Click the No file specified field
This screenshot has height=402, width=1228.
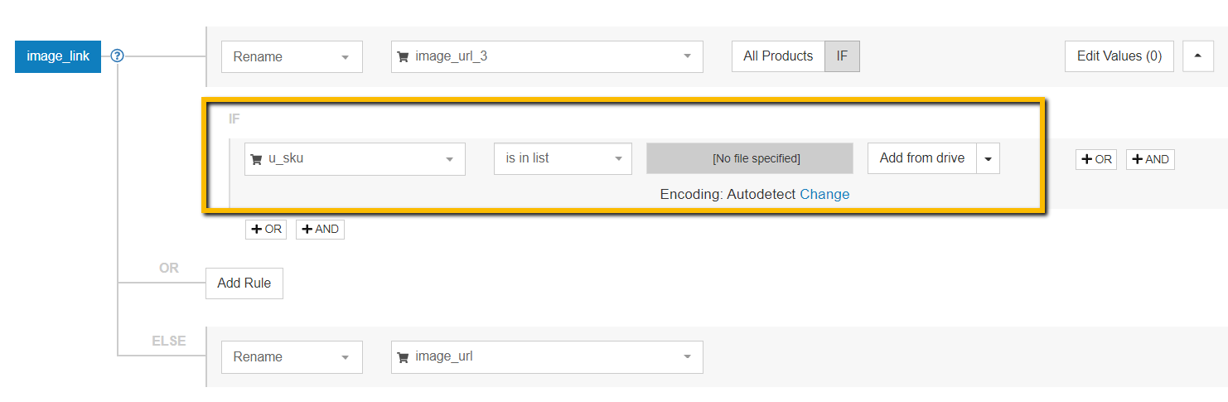[x=749, y=158]
